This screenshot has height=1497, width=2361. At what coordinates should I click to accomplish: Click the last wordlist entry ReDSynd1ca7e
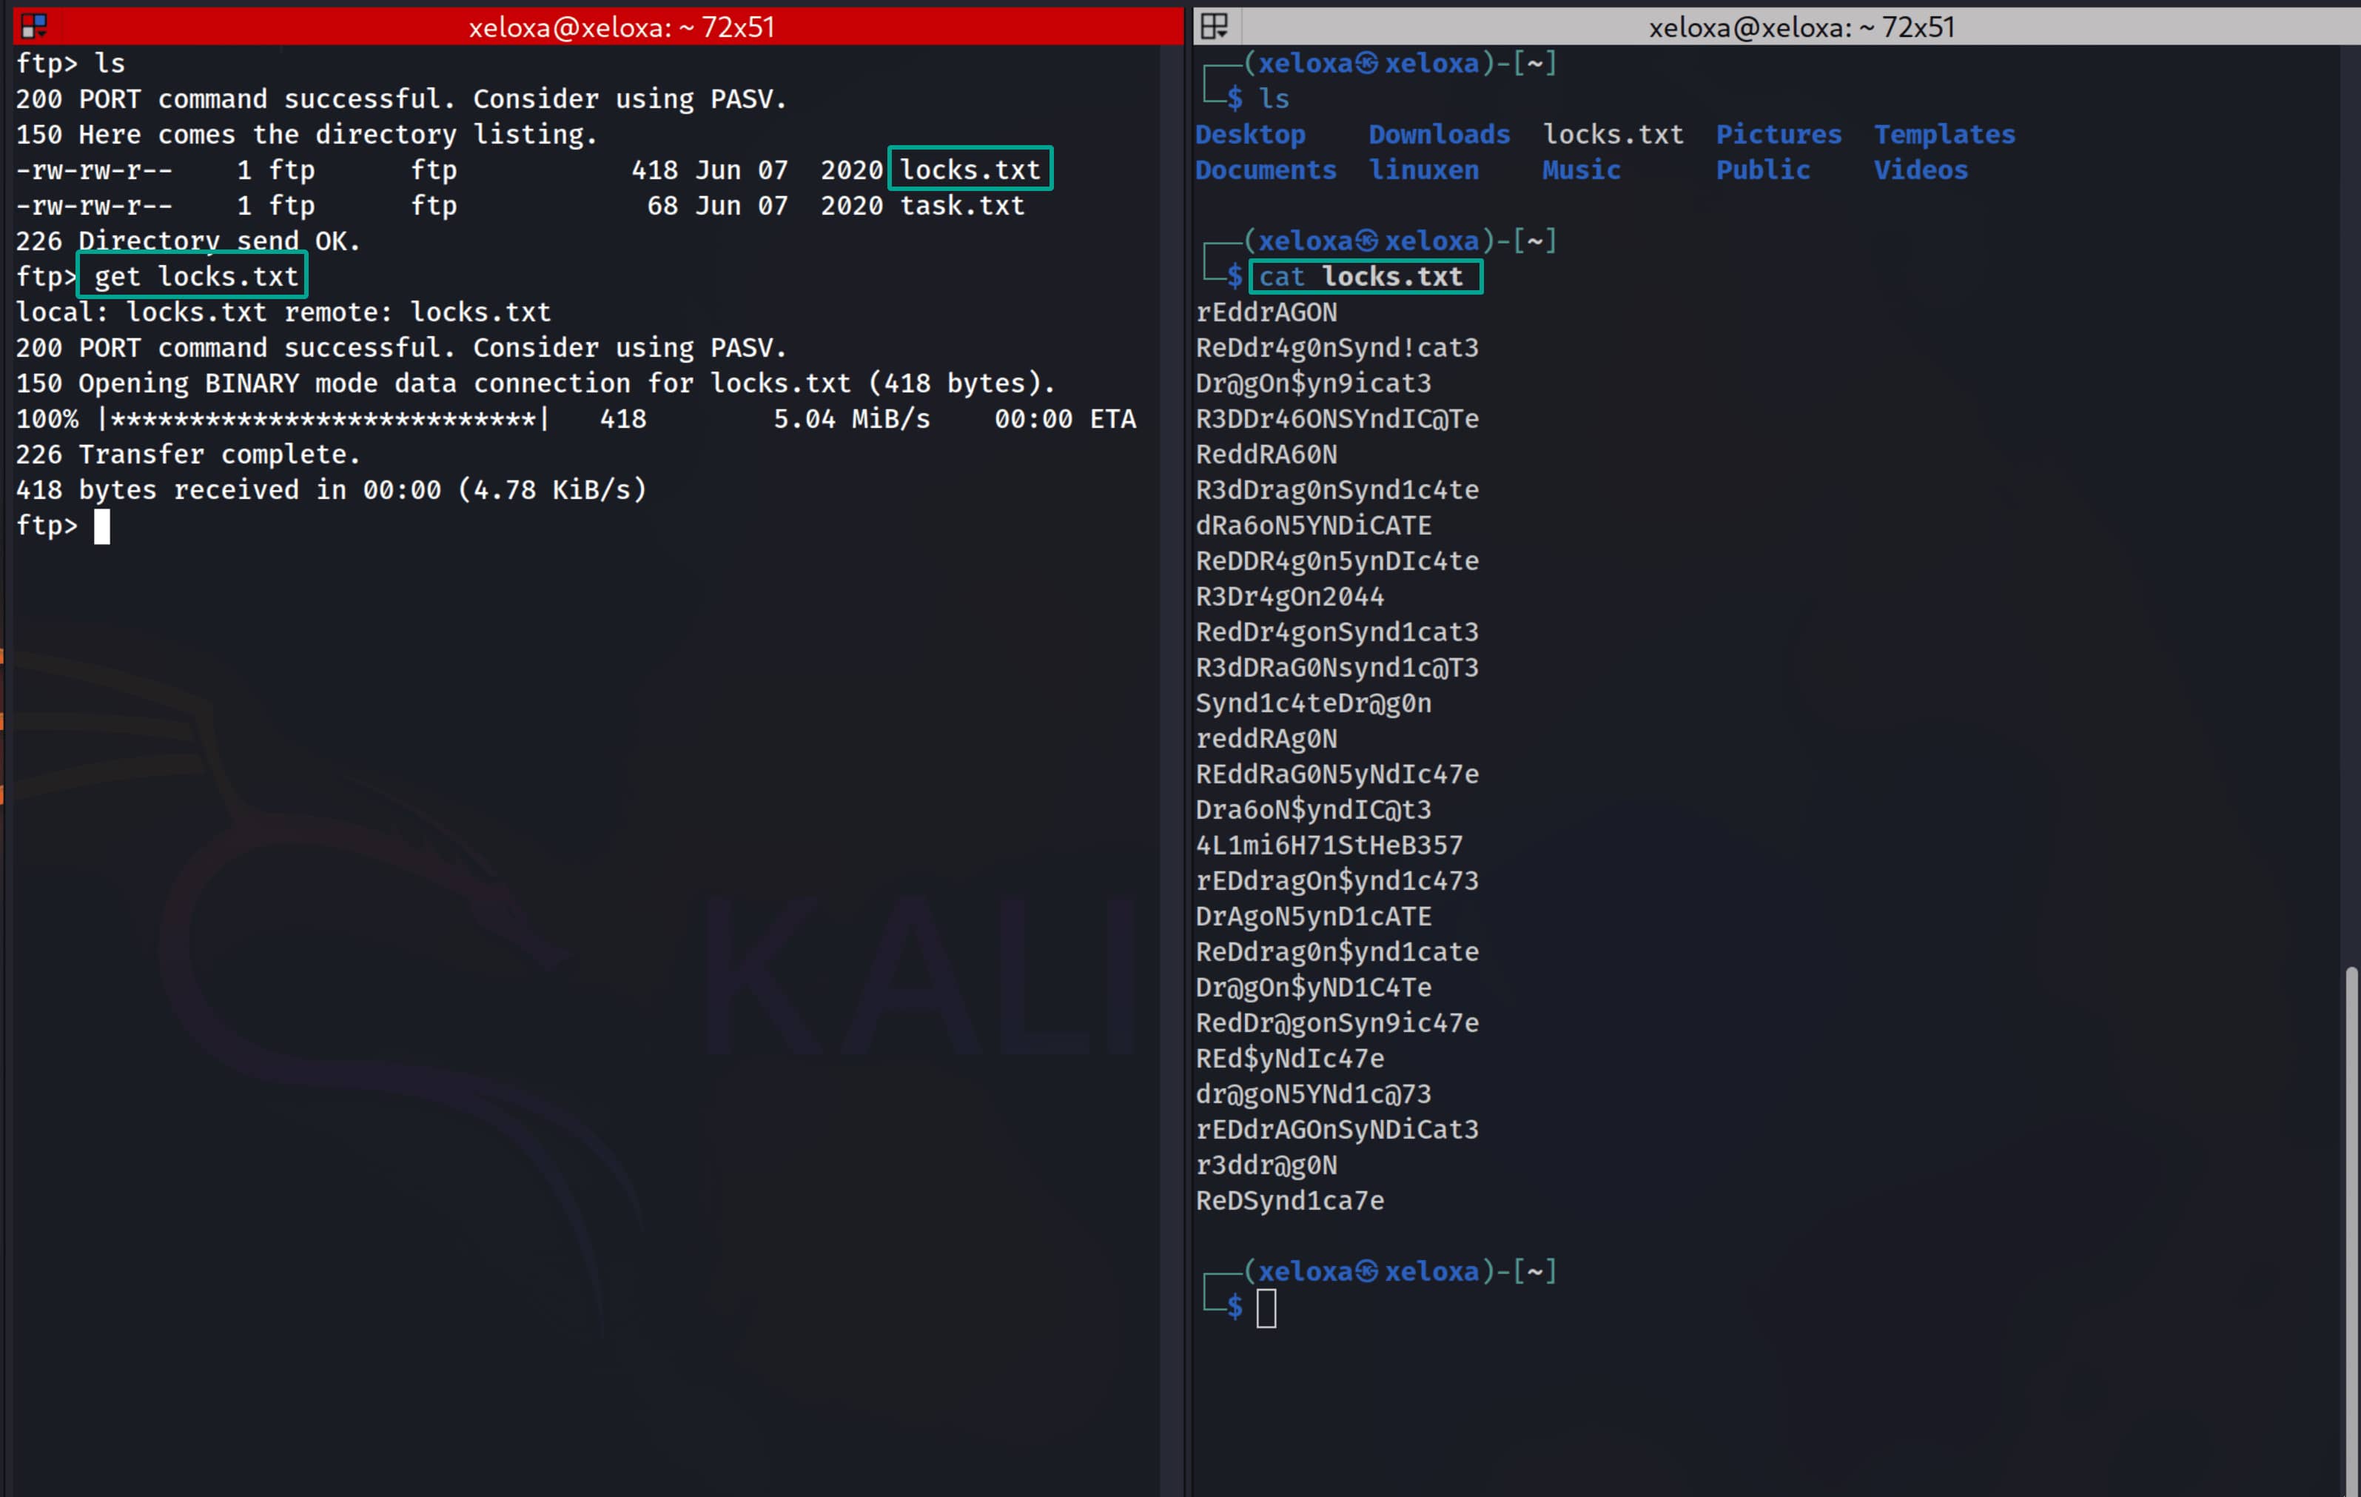(1289, 1200)
